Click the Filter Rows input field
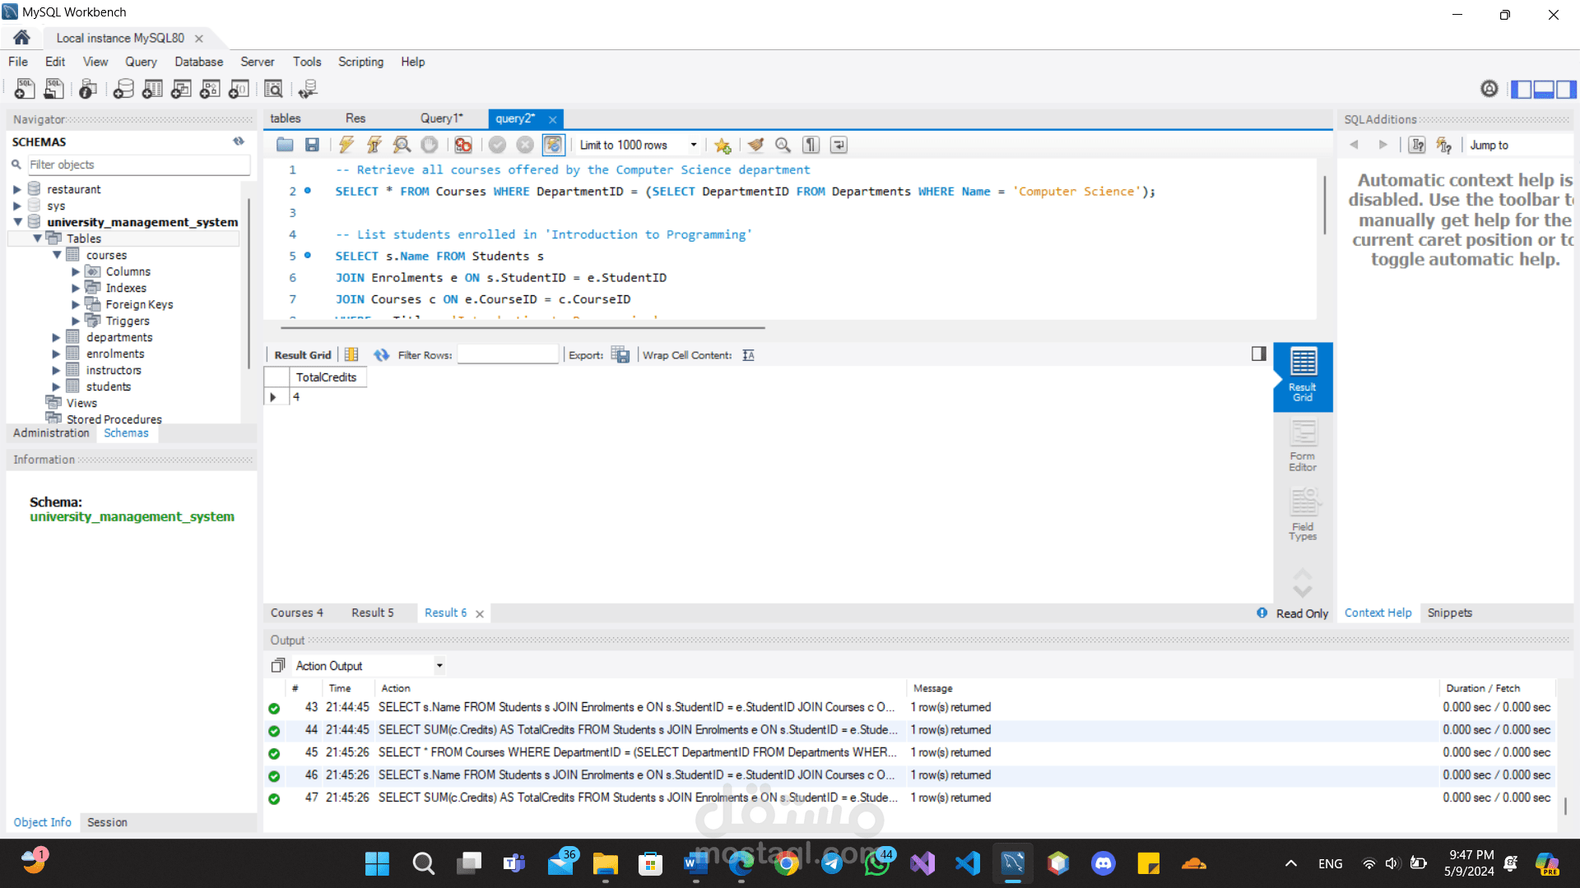 point(508,355)
